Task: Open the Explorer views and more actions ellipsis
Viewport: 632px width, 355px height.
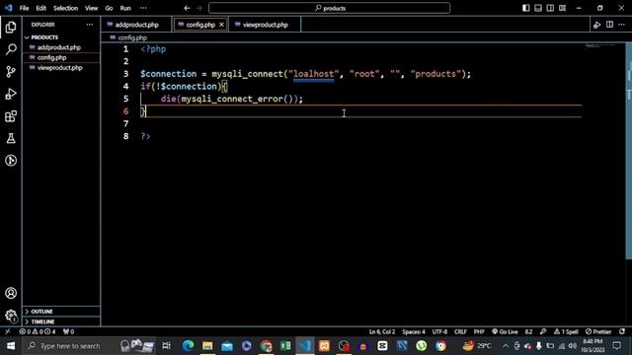Action: (x=90, y=25)
